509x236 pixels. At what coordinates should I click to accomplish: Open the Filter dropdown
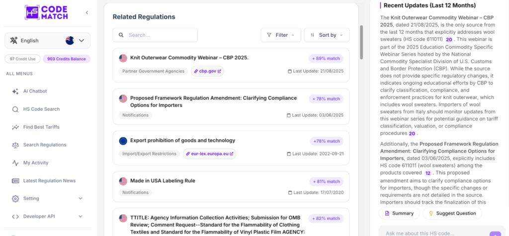pyautogui.click(x=281, y=35)
